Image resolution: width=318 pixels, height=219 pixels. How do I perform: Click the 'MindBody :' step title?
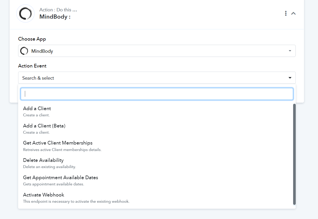pyautogui.click(x=55, y=17)
